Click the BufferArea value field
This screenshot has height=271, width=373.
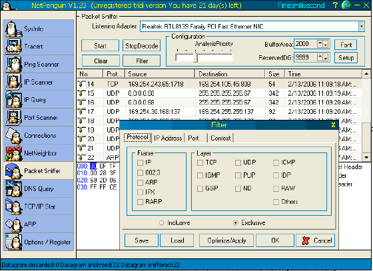[x=306, y=44]
